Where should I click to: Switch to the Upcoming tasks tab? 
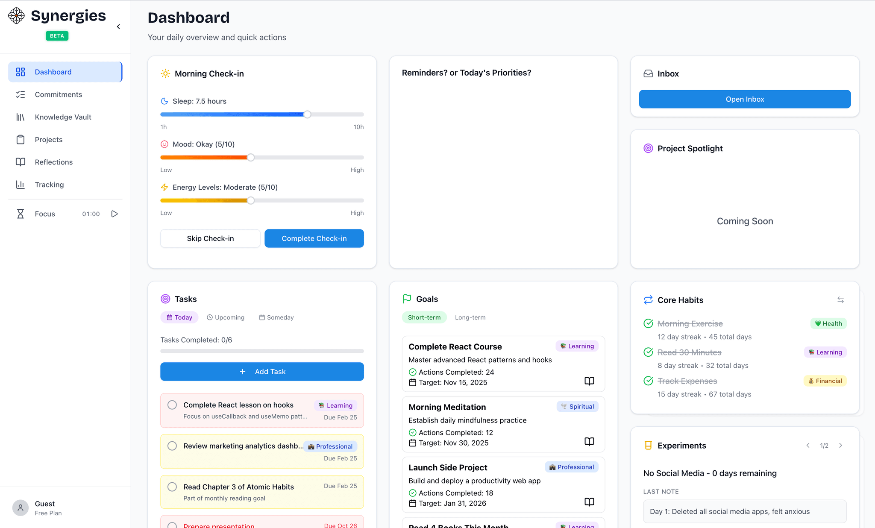tap(226, 317)
